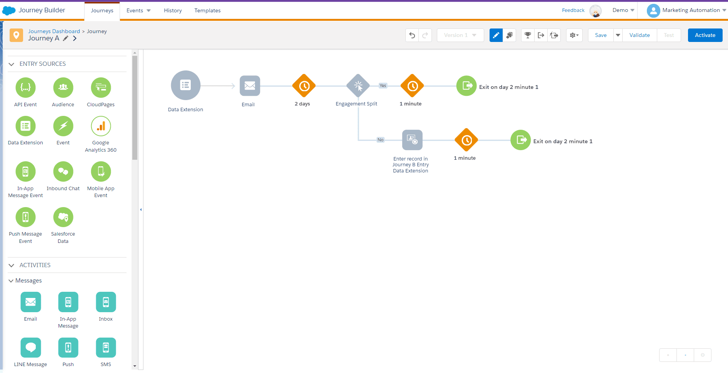
Task: Select the Salesforce Data entry source
Action: 63,217
